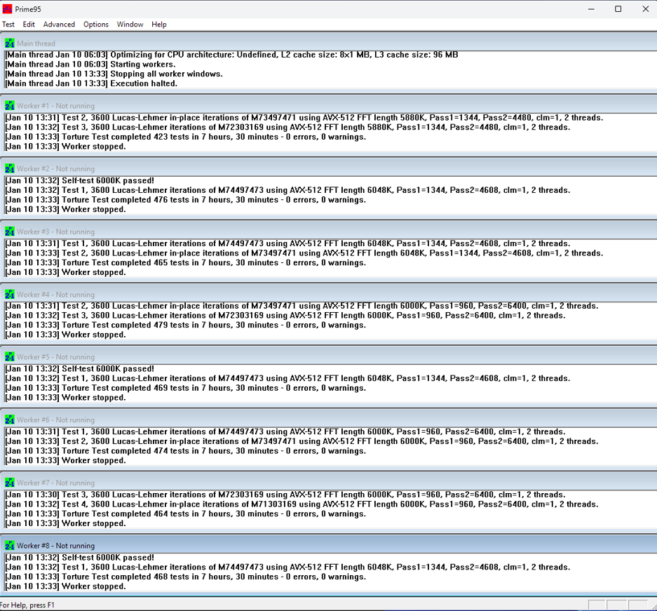Open the Test menu

(8, 25)
